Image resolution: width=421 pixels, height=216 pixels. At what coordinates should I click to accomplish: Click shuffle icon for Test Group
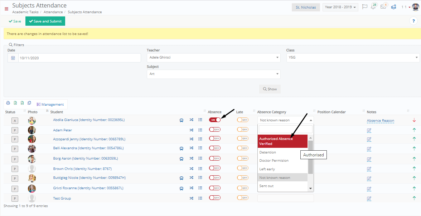192,199
